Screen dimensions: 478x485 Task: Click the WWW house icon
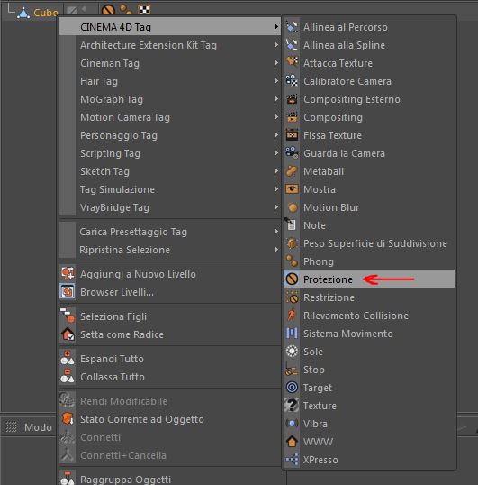pyautogui.click(x=292, y=442)
